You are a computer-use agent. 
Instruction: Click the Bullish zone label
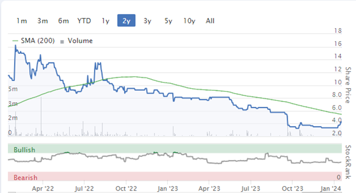click(x=24, y=150)
